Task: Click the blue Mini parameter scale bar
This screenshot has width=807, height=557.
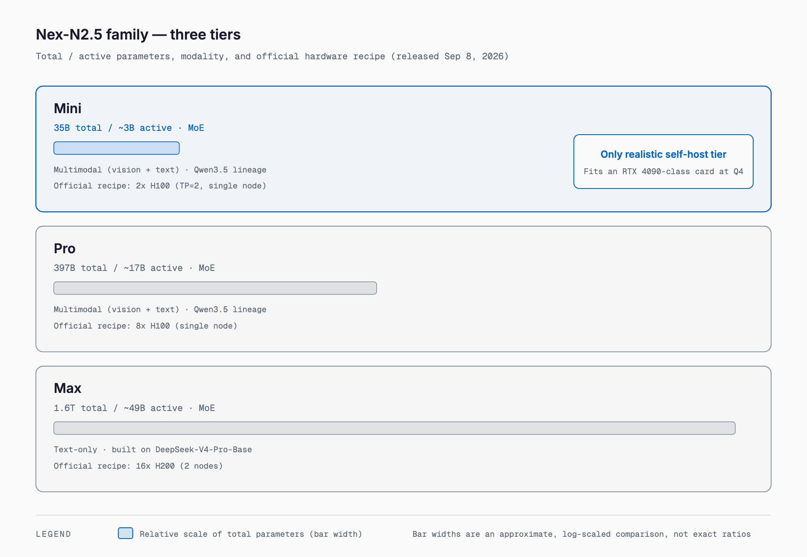Action: click(117, 148)
